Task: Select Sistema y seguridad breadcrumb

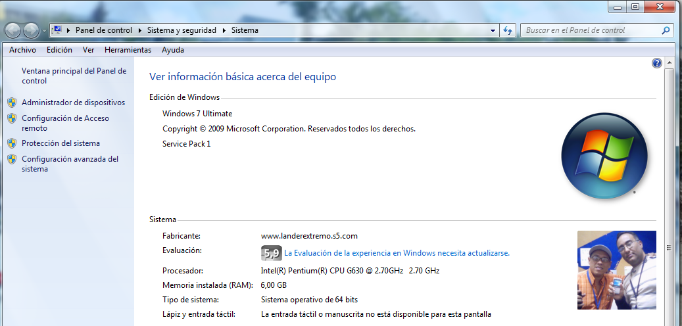Action: pos(182,30)
